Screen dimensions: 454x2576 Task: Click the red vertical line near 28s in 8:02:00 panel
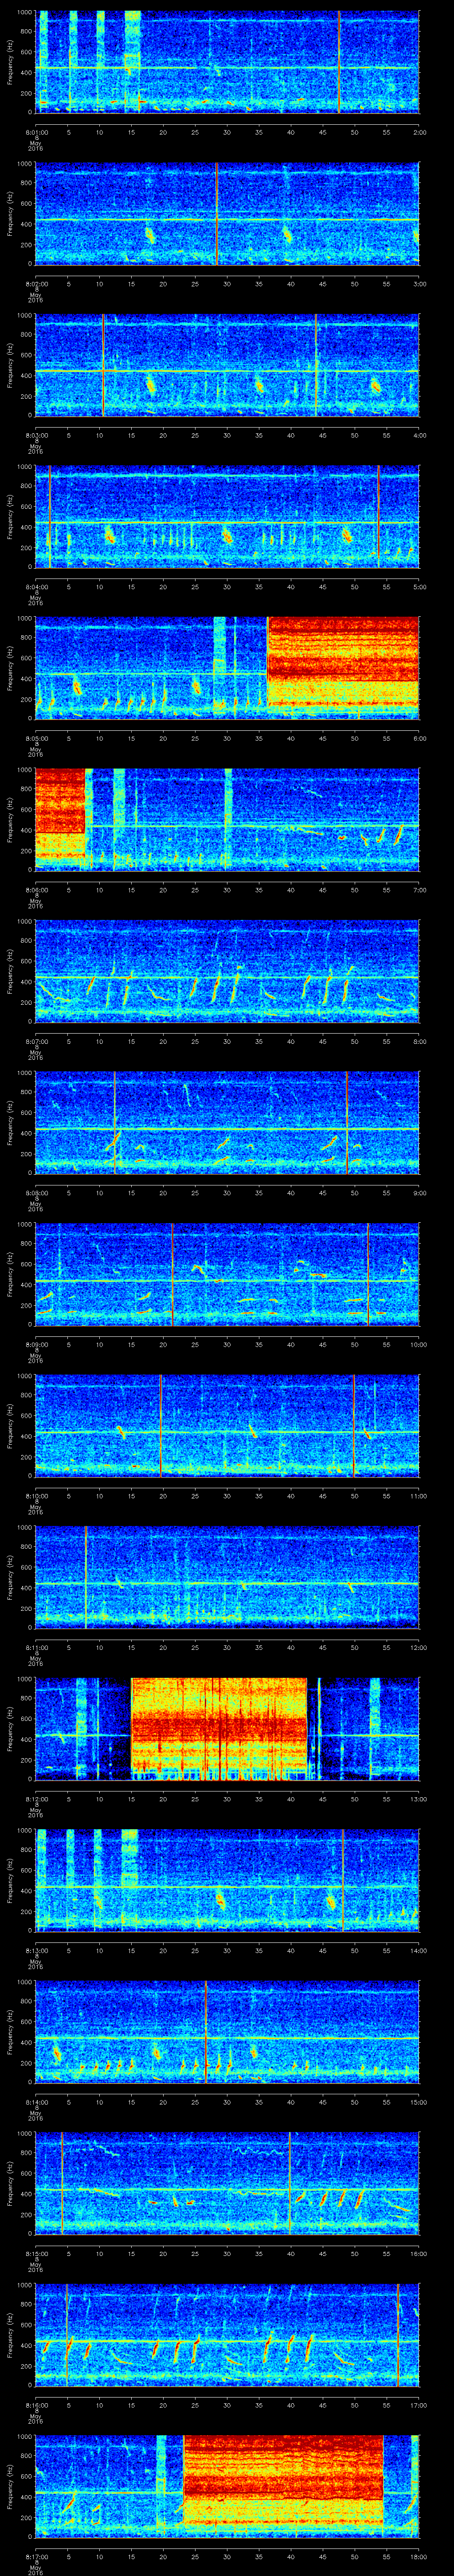coord(216,213)
